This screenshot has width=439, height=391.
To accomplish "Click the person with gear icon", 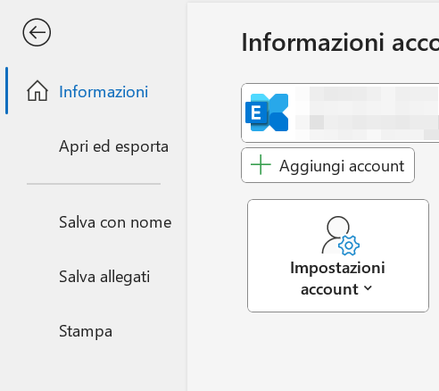I will (x=341, y=236).
